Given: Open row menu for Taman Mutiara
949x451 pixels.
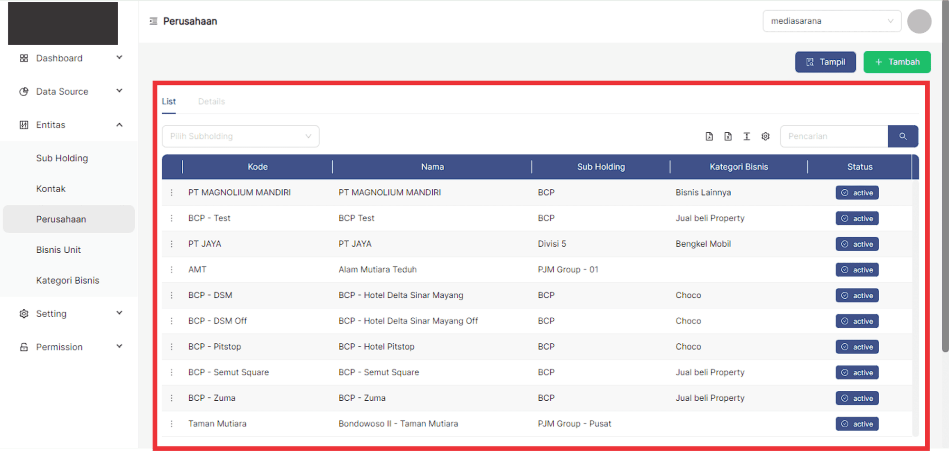Looking at the screenshot, I should (172, 424).
